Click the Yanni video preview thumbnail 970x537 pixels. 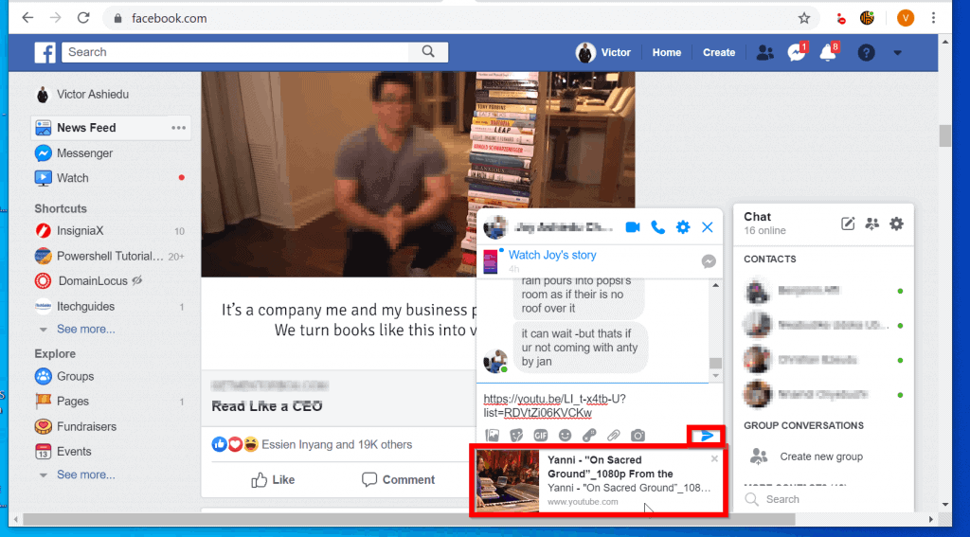507,481
